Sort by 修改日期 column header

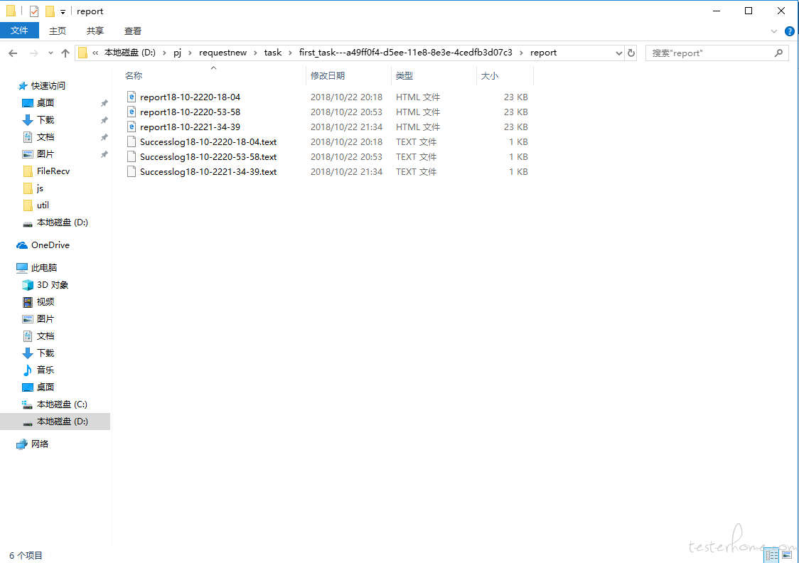[328, 76]
